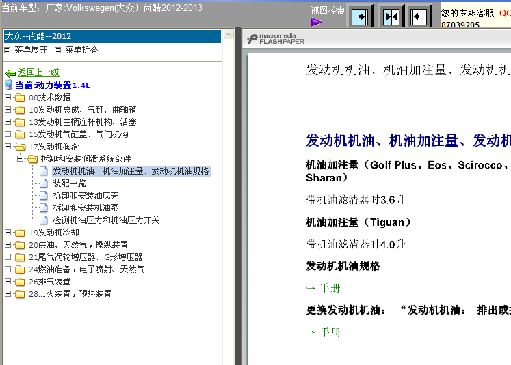Open the QQ customer service link
511x365 pixels.
505,13
